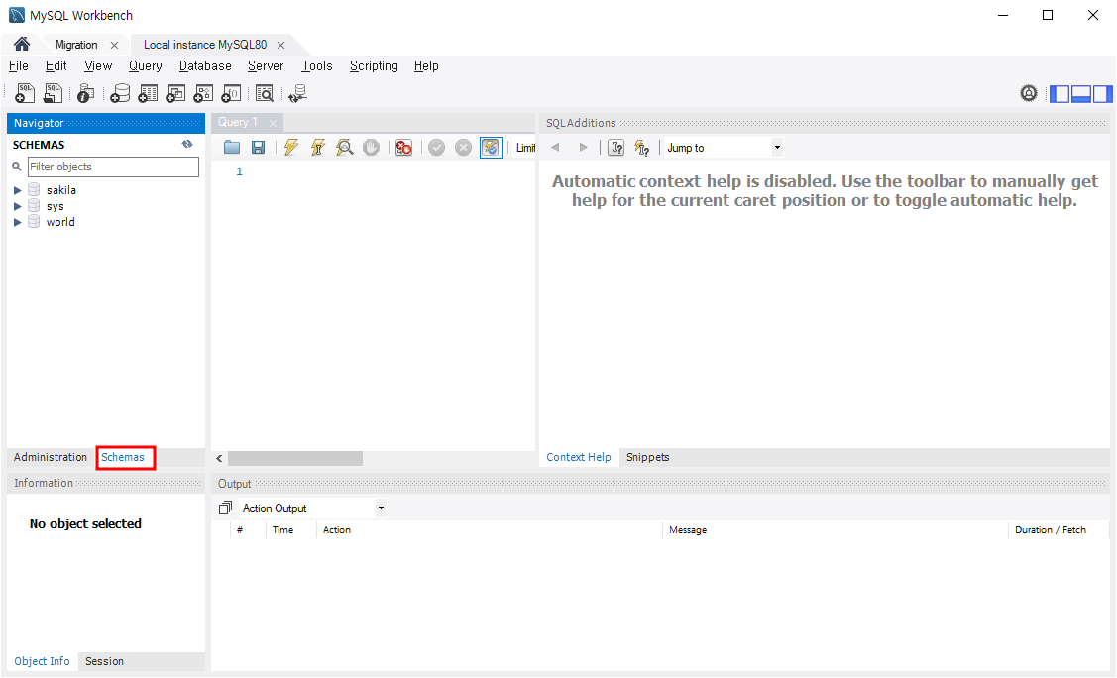Open a script file in Query editor
This screenshot has height=678, width=1117.
pyautogui.click(x=232, y=148)
